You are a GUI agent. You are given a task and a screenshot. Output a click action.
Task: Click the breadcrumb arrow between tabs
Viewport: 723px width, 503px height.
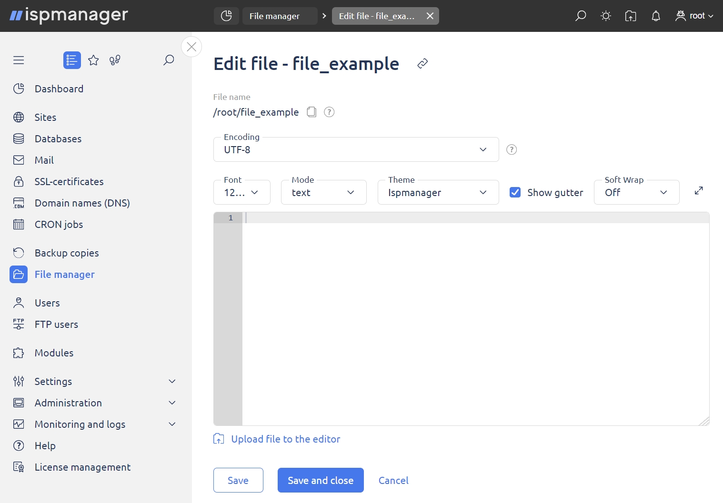point(324,16)
